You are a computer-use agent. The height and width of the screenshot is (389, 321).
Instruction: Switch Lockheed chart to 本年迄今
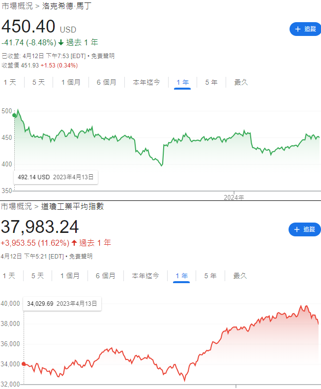point(146,82)
